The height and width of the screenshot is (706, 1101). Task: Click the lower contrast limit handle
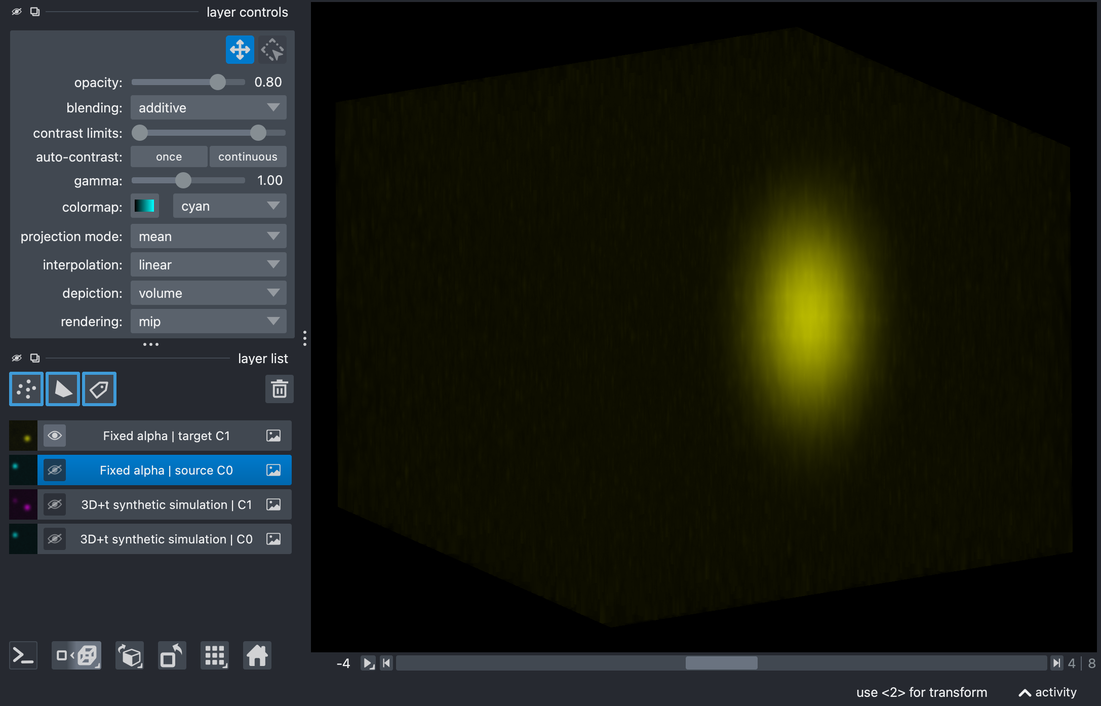[x=140, y=133]
